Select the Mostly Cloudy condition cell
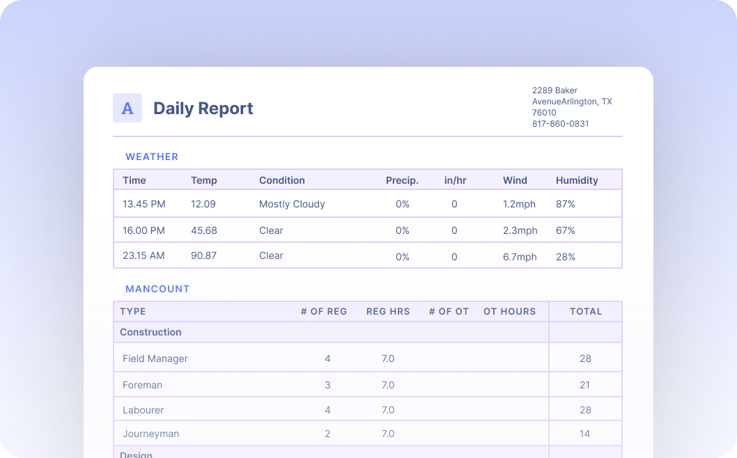 pos(292,204)
